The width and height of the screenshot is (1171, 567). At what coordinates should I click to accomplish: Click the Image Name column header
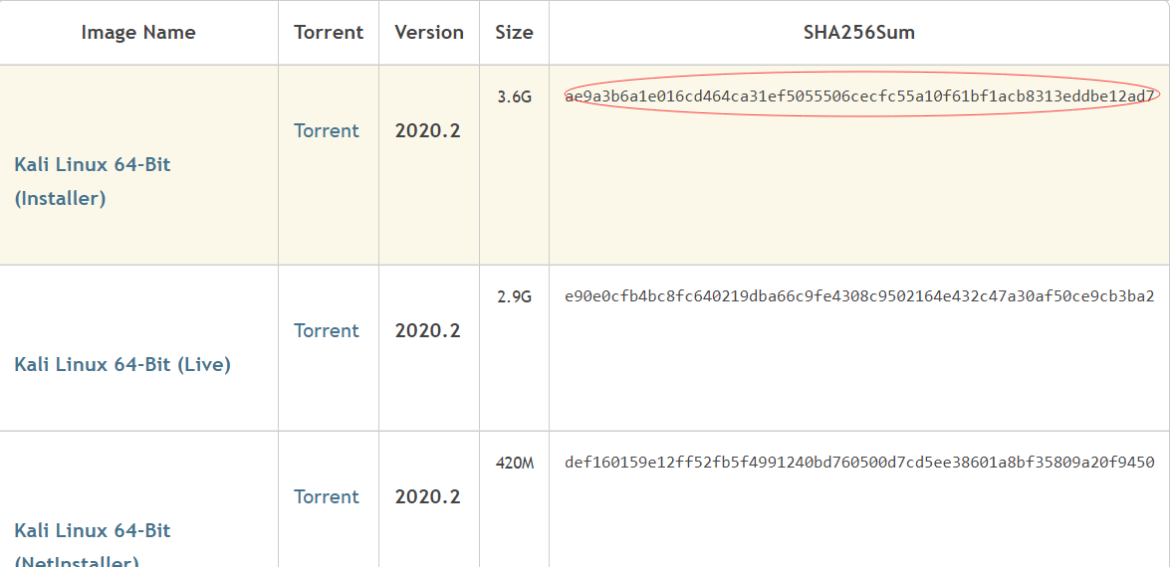pos(138,32)
